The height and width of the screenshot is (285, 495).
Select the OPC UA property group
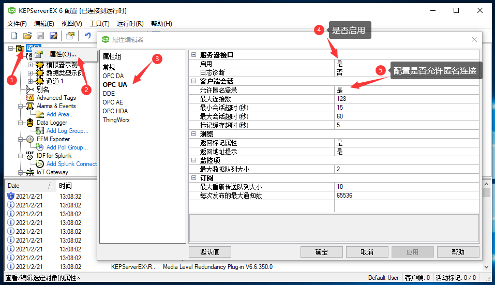115,85
